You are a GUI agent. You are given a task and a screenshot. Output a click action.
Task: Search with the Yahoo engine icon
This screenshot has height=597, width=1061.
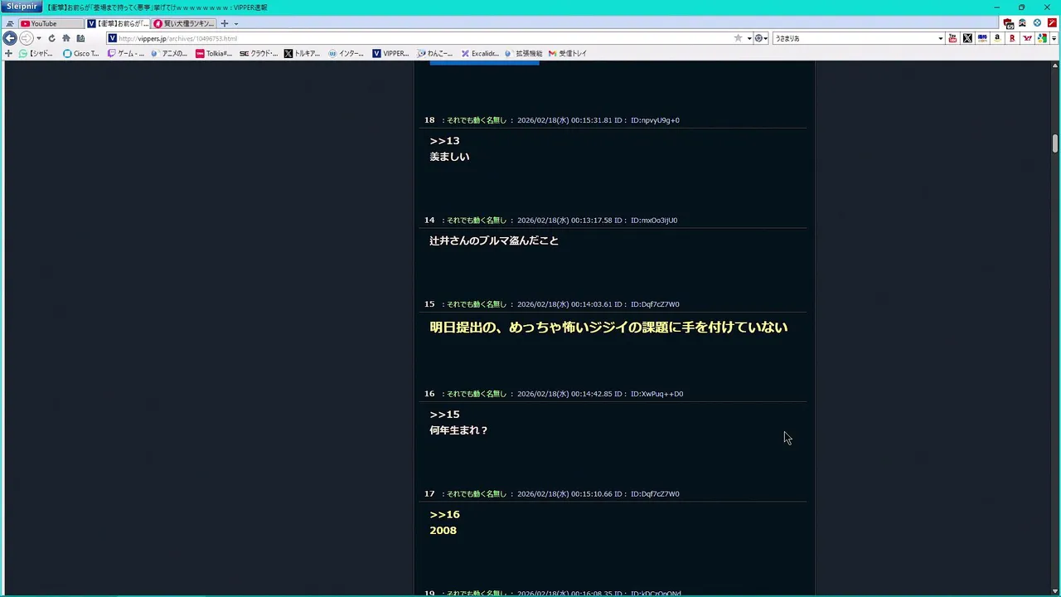tap(1027, 38)
